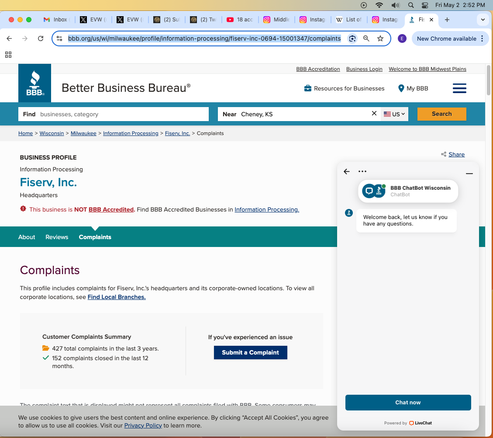Screen dimensions: 493x438
Task: Click Wisconsin breadcrumb link
Action: click(52, 133)
